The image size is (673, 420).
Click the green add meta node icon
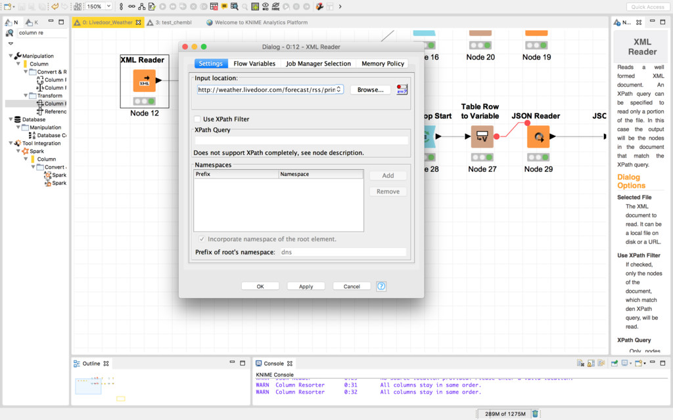coord(255,7)
